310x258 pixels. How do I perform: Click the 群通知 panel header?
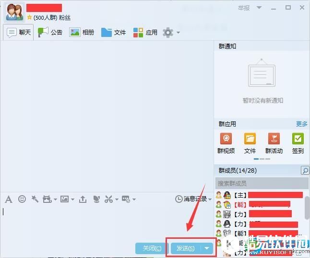[227, 46]
